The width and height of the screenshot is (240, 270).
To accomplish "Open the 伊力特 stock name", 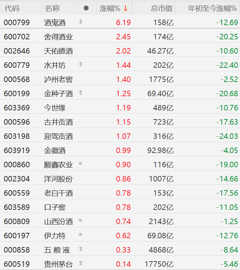I will click(55, 236).
